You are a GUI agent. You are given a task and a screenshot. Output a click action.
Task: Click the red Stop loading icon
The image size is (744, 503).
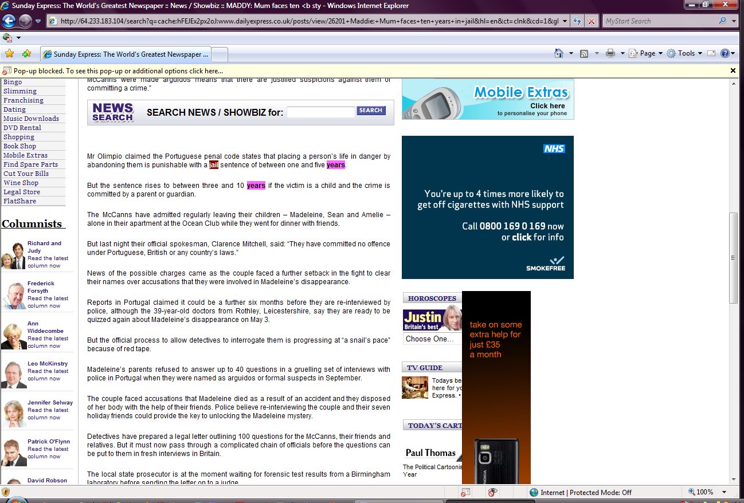click(x=592, y=21)
